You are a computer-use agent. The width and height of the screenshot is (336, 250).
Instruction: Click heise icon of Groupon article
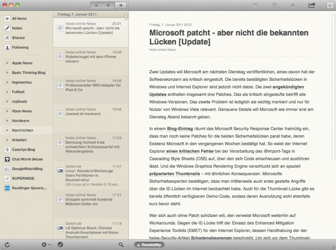[60, 199]
